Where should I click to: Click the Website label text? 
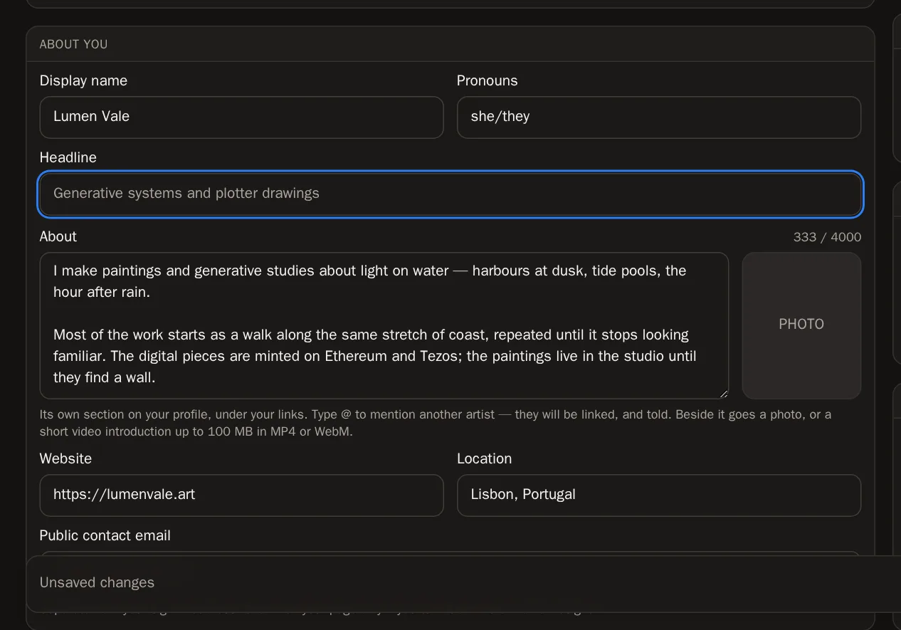[x=65, y=458]
